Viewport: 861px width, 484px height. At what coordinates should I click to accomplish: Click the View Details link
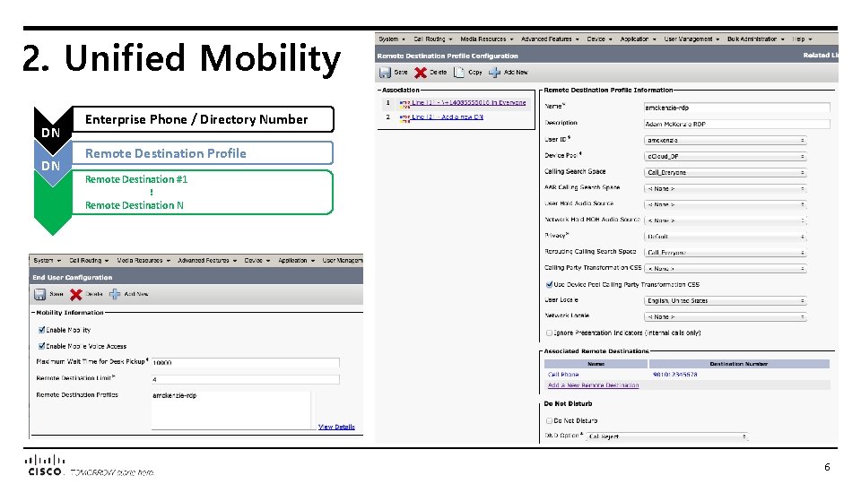point(336,427)
